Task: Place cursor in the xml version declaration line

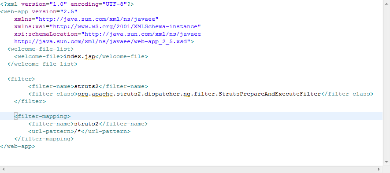Action: (x=67, y=4)
